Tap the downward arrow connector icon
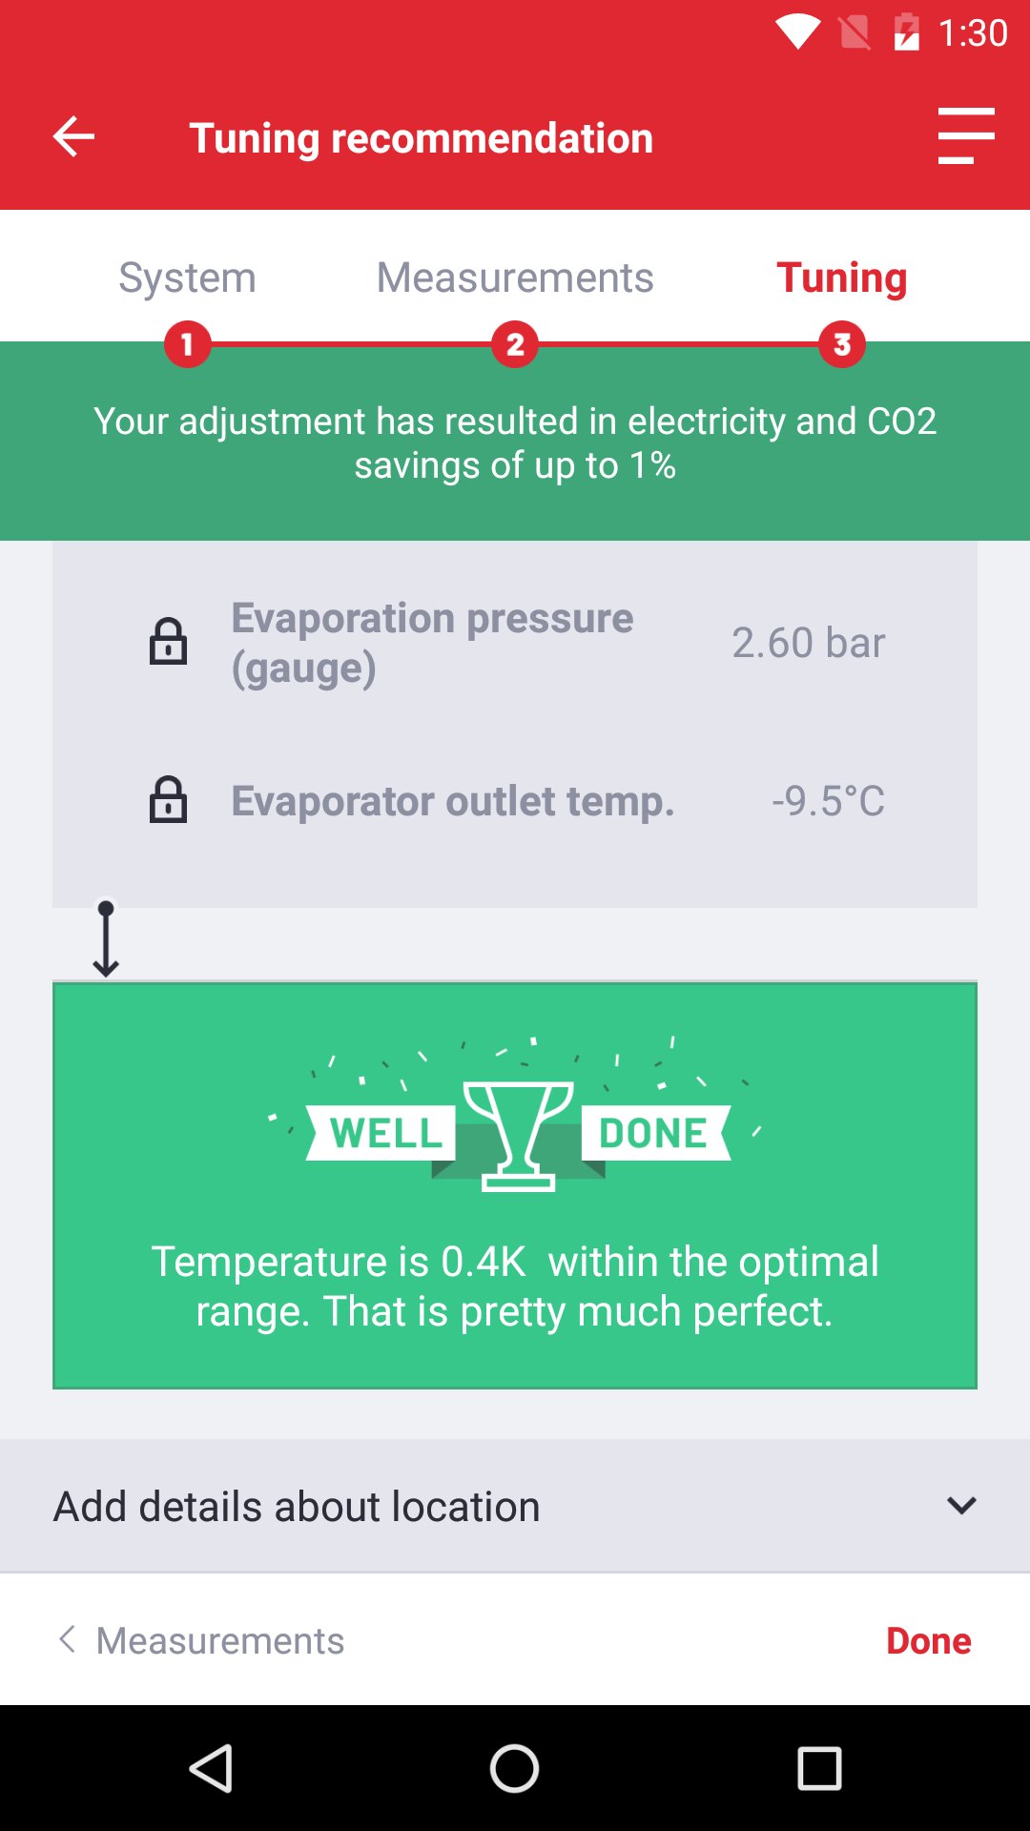 pyautogui.click(x=106, y=938)
